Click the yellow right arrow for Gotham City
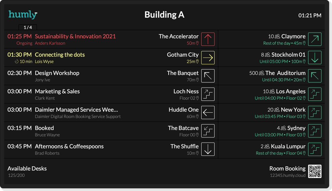332x191 pixels. (208, 58)
